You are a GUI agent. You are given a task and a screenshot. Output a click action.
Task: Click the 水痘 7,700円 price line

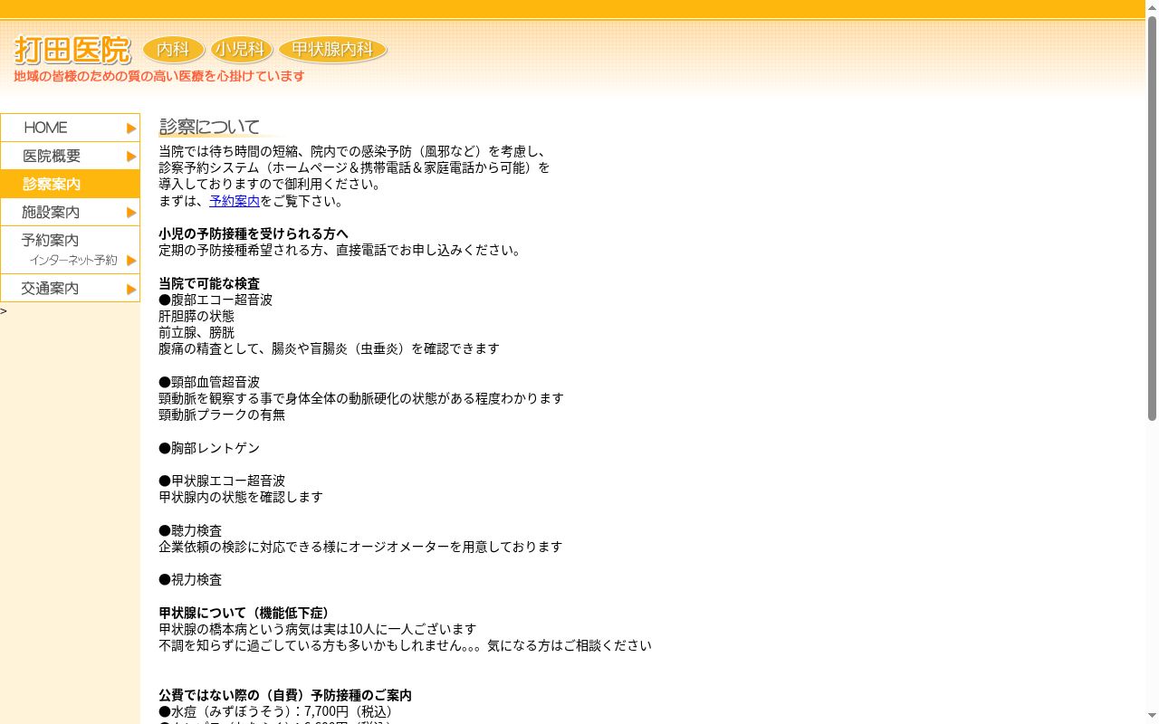[279, 711]
